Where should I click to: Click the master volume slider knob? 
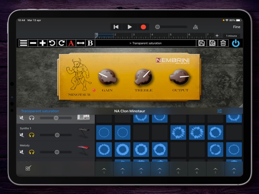[x=157, y=27]
